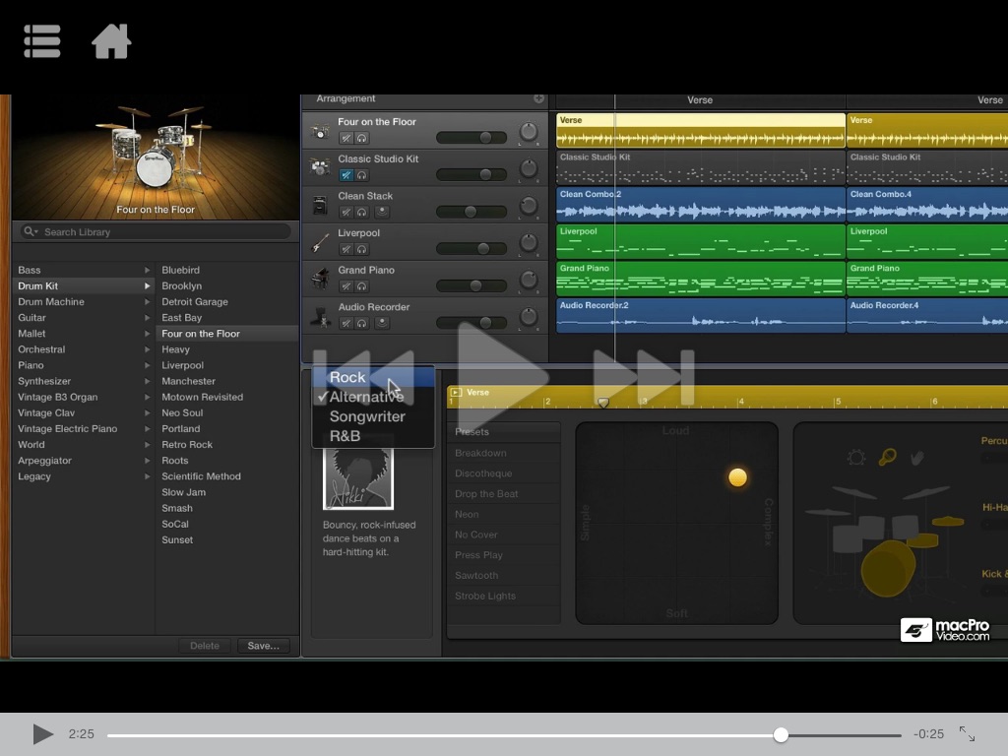The height and width of the screenshot is (756, 1008).
Task: Click the add arrangement marker plus icon
Action: click(x=538, y=98)
